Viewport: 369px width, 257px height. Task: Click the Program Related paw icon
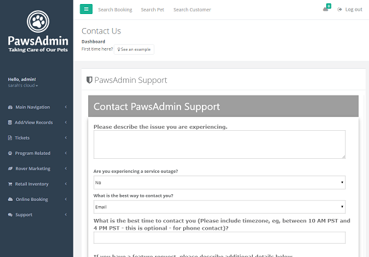click(10, 153)
